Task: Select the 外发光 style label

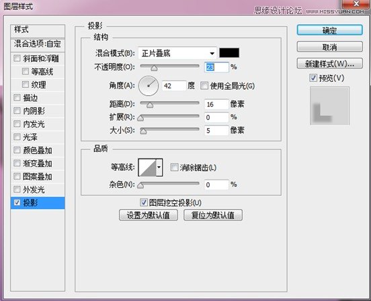Action: (x=34, y=189)
